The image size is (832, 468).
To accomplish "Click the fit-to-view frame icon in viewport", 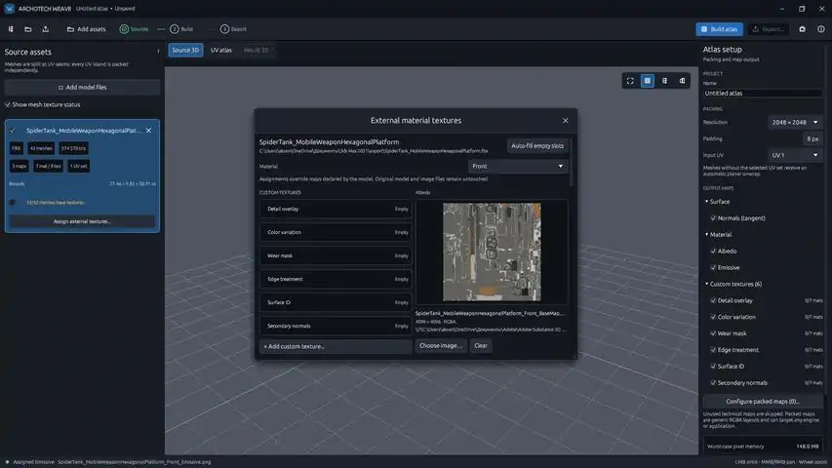I will [x=630, y=81].
